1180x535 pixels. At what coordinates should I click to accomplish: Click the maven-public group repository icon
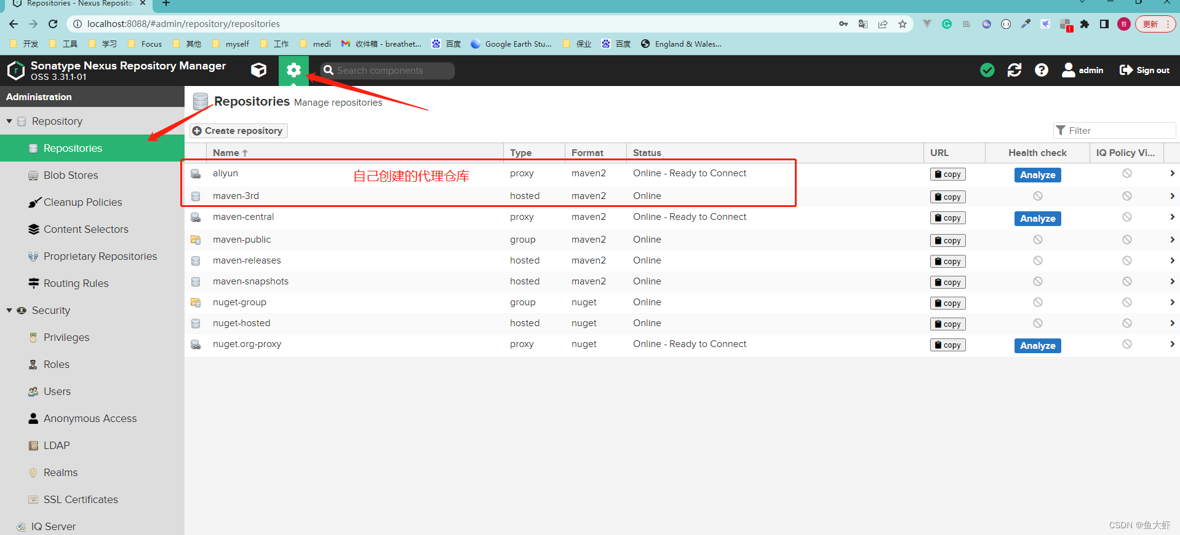click(196, 240)
